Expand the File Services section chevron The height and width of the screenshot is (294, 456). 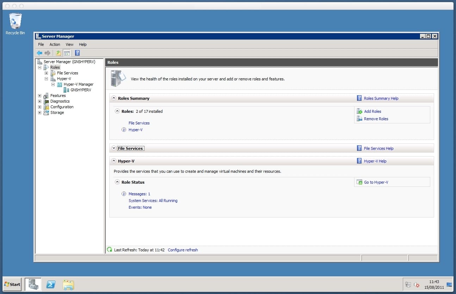[114, 148]
